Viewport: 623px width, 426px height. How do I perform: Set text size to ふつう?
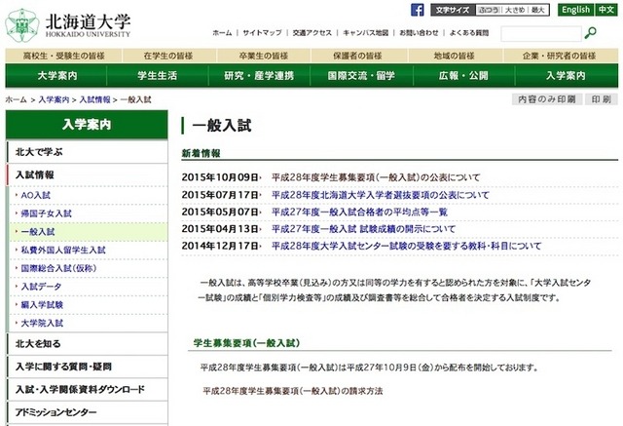[x=489, y=10]
